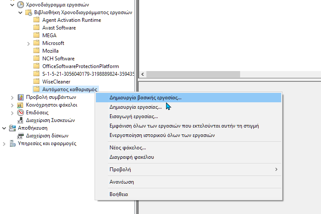
Task: Select Βιβλιοθήκη Χρονοδιαγράμματος εργασιών label
Action: [x=83, y=12]
